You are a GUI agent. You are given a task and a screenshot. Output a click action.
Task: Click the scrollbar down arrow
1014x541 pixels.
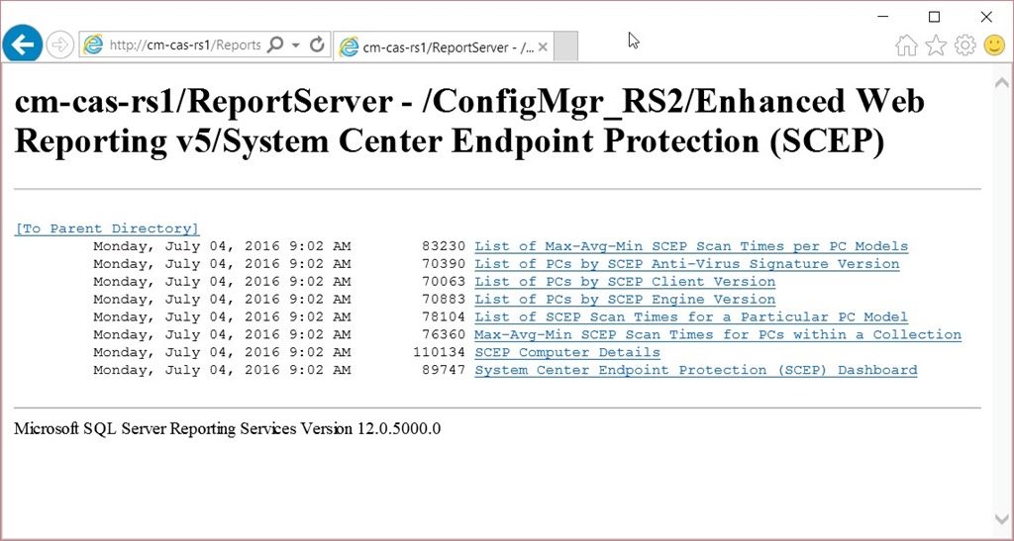click(1002, 519)
